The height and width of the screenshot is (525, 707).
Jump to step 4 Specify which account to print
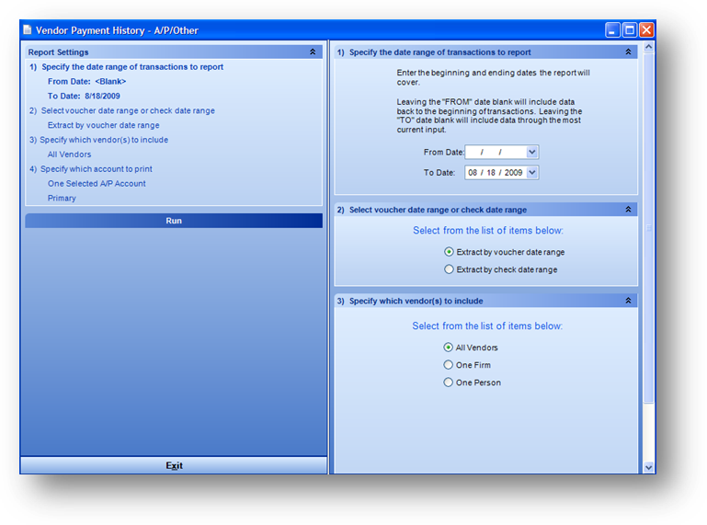(91, 168)
